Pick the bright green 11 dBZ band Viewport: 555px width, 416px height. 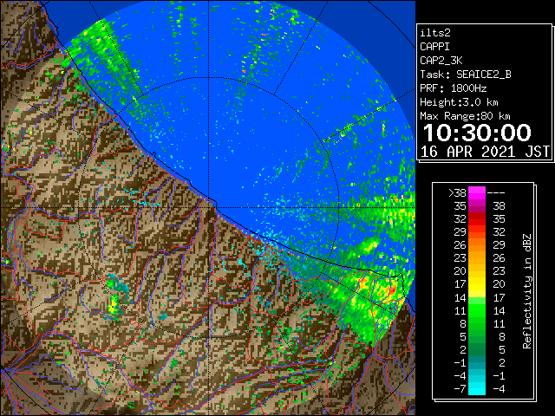[477, 310]
